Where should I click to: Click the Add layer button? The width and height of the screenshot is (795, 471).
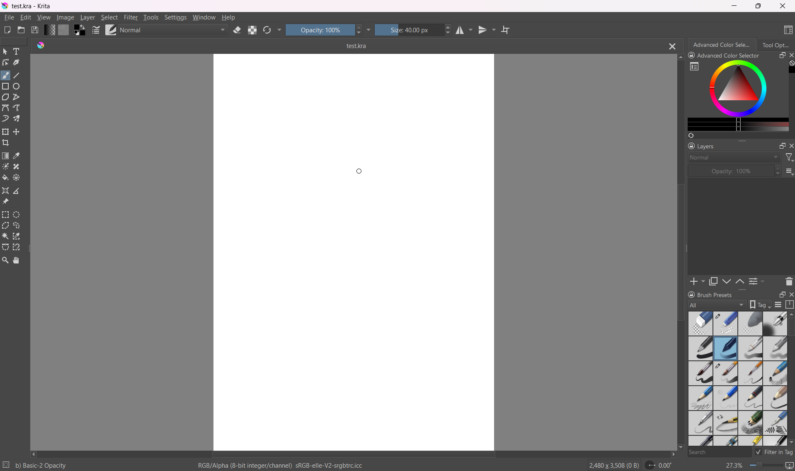click(x=694, y=282)
